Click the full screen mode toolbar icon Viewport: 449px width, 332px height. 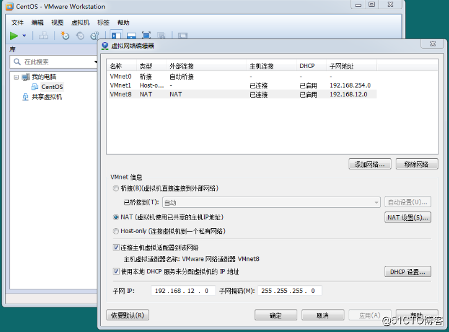[146, 36]
